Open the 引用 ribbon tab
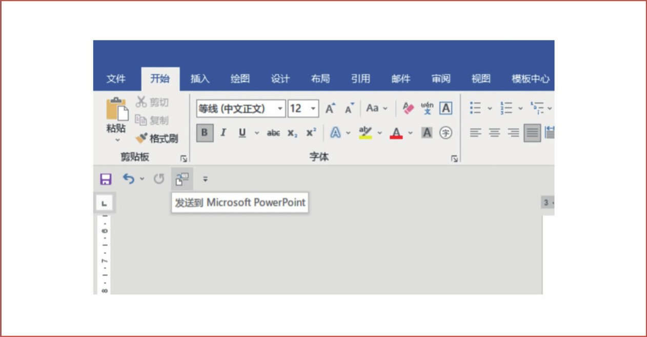The width and height of the screenshot is (647, 337). tap(360, 78)
